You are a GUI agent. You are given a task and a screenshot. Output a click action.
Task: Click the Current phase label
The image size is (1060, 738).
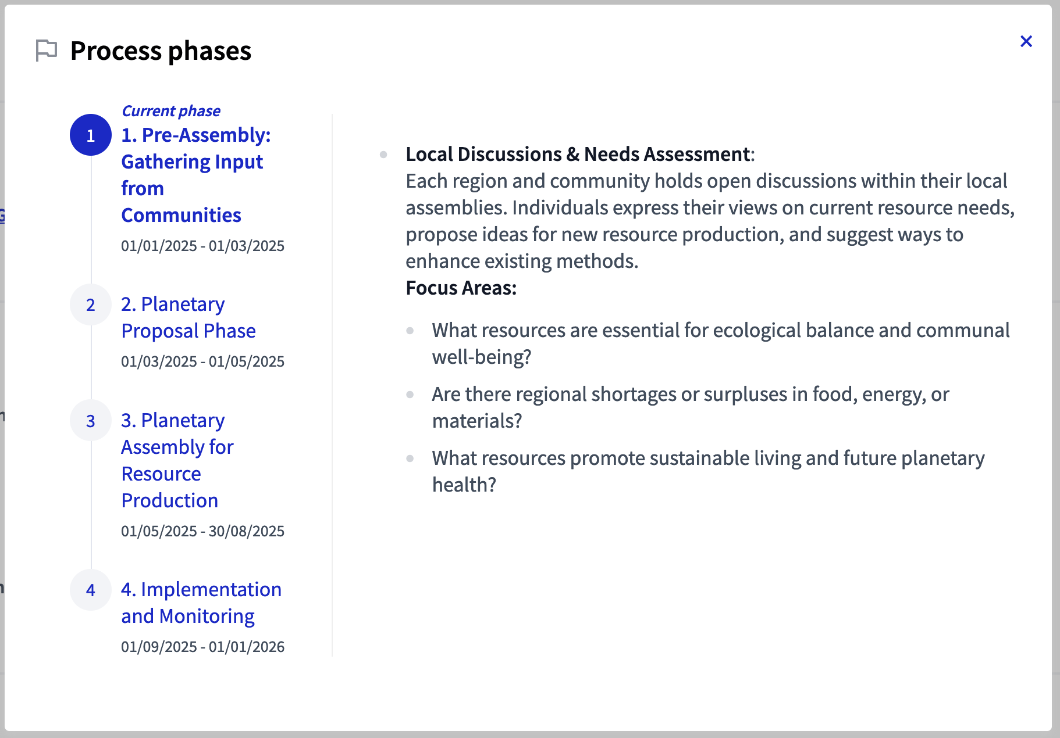click(x=170, y=110)
